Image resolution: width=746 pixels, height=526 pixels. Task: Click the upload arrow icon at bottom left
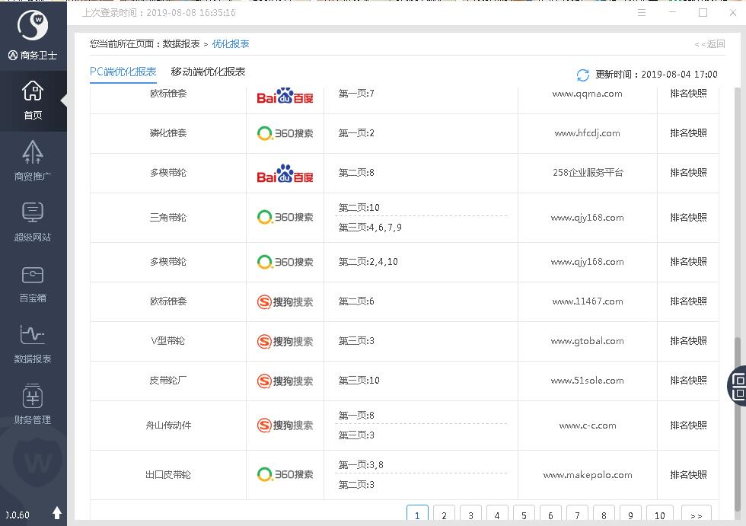pyautogui.click(x=57, y=513)
